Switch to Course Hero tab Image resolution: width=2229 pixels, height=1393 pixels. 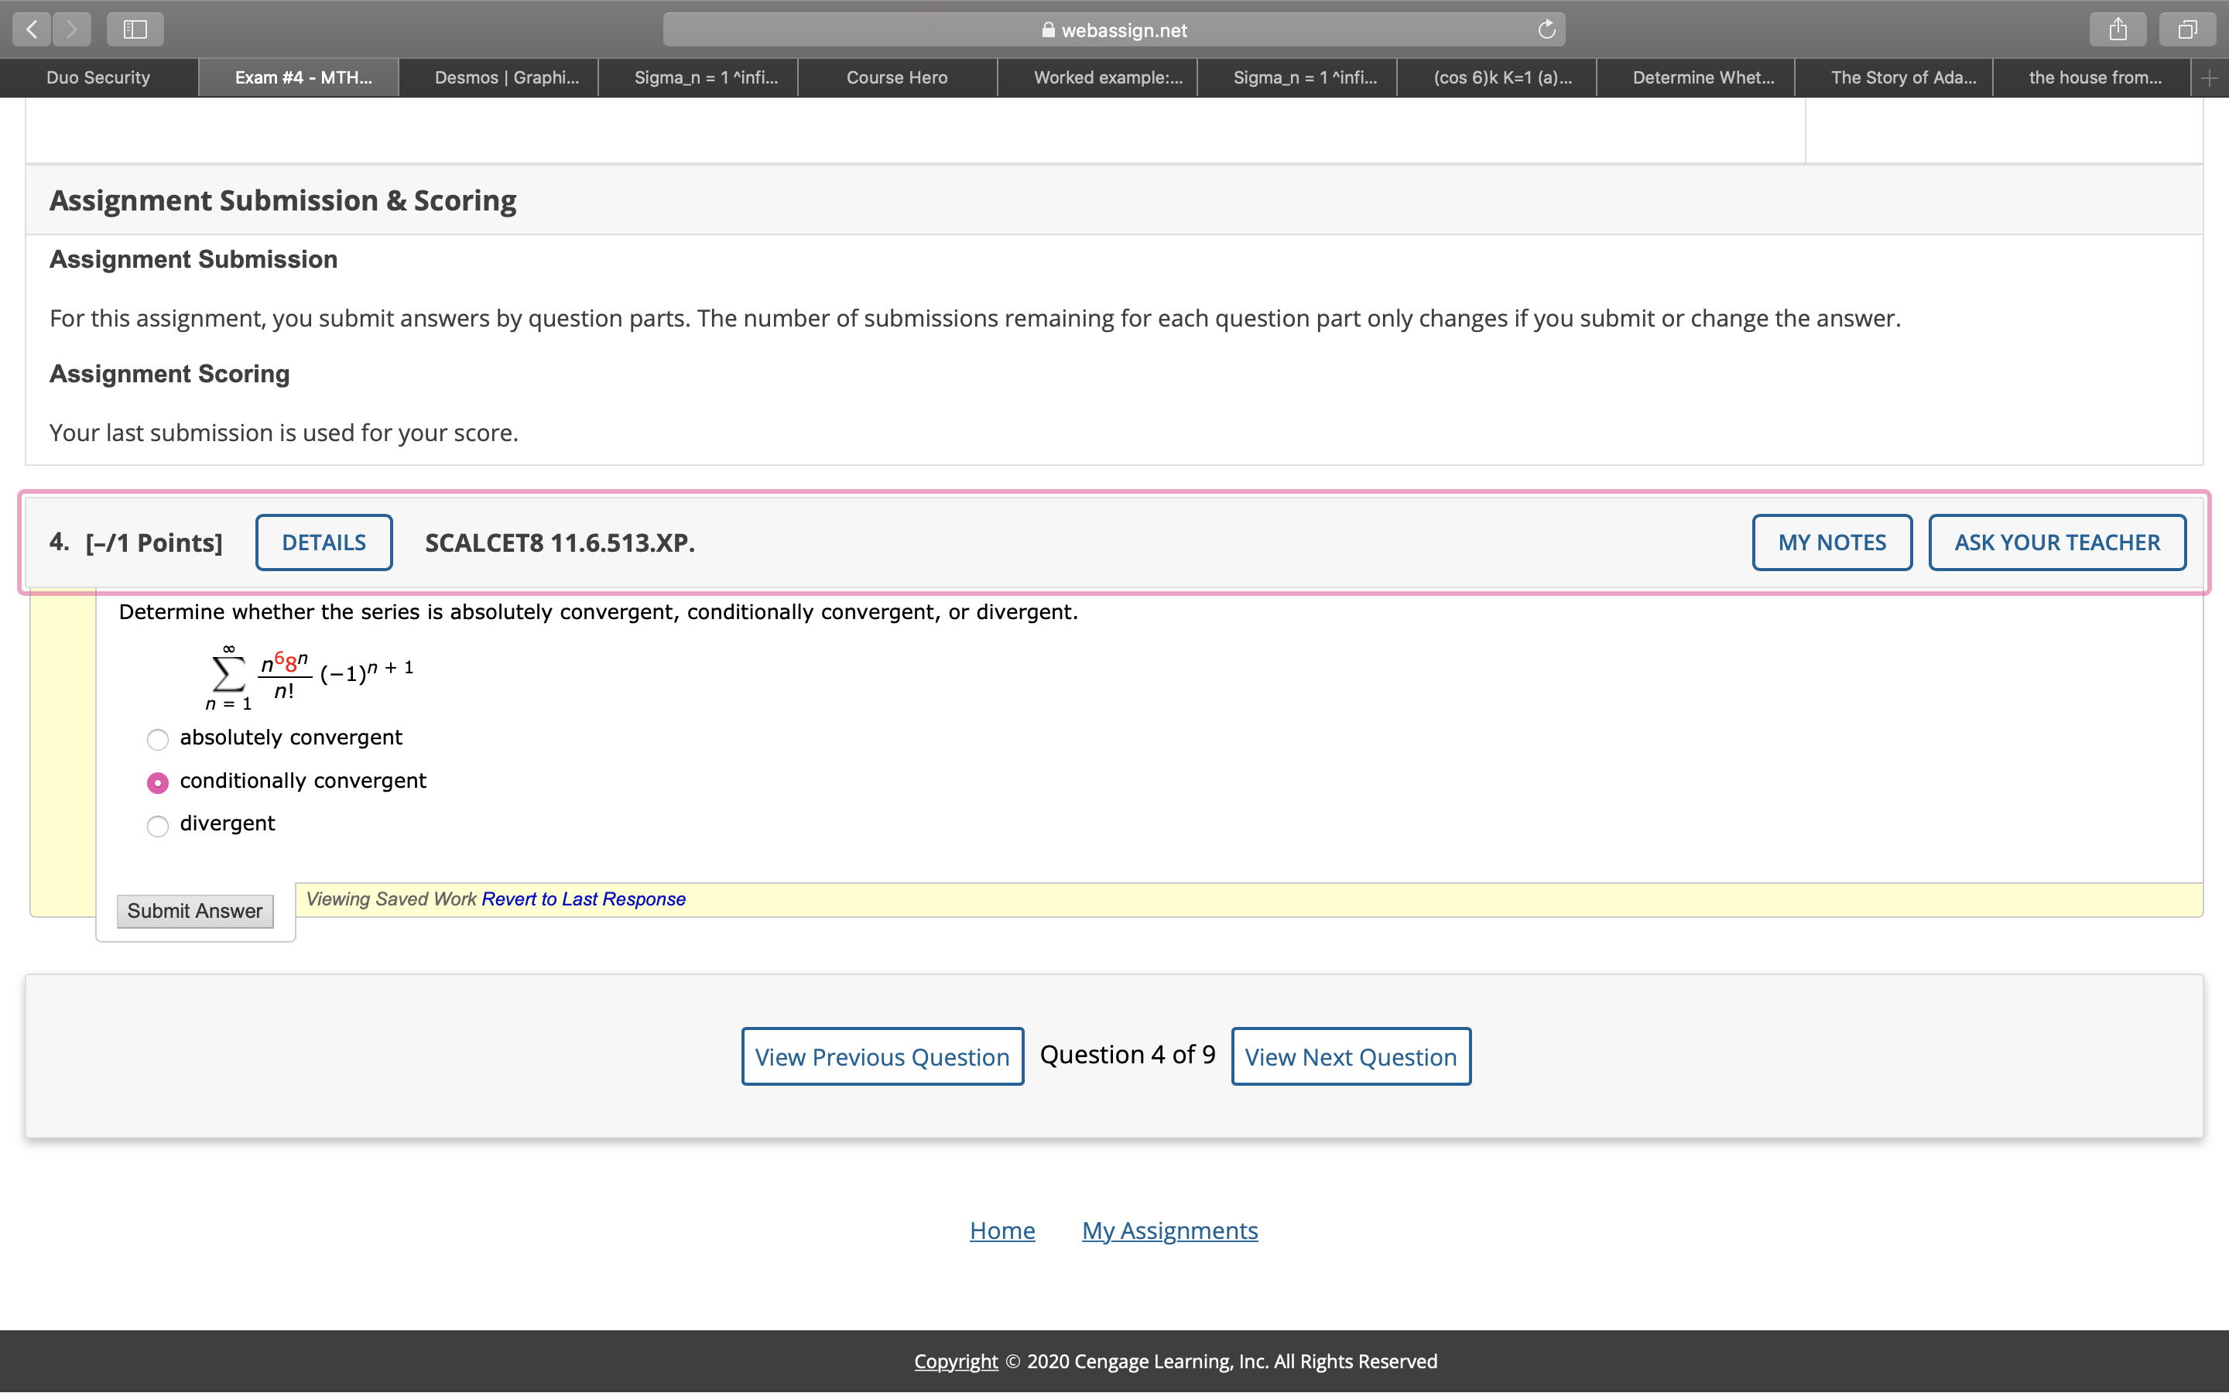click(896, 78)
